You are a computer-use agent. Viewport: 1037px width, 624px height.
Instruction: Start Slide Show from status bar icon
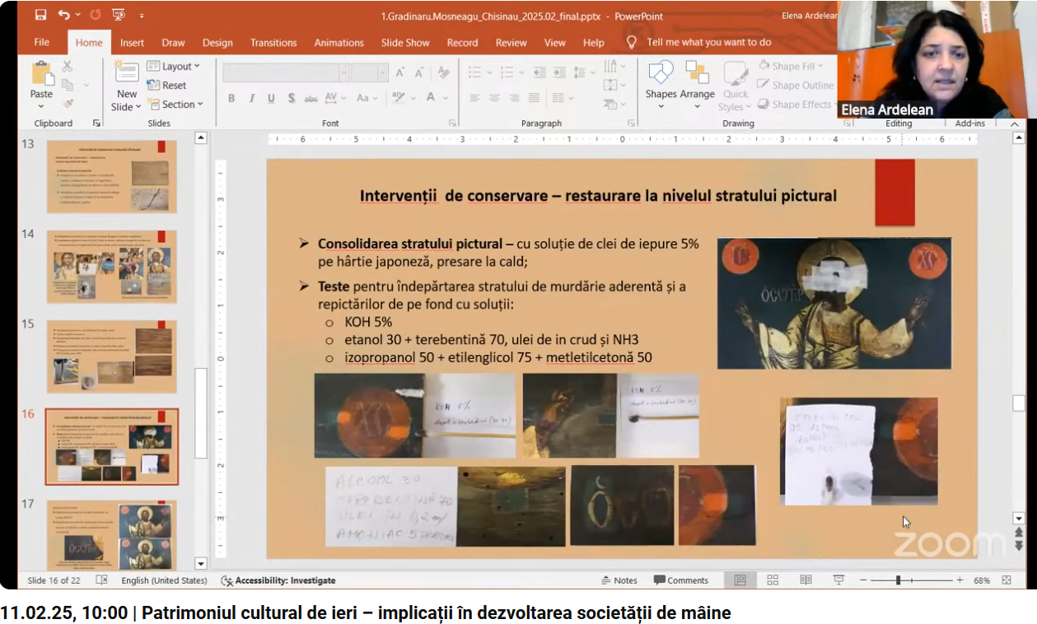[838, 580]
